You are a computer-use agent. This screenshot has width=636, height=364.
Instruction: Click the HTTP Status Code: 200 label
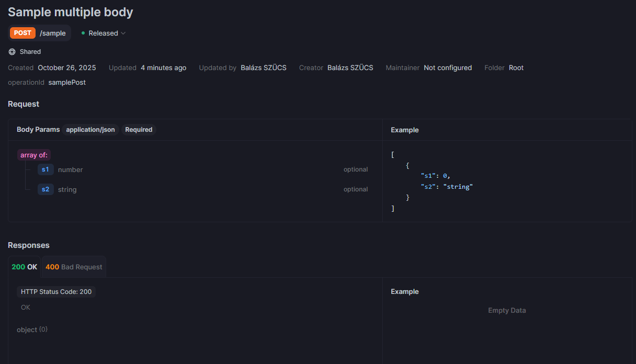[x=56, y=292]
